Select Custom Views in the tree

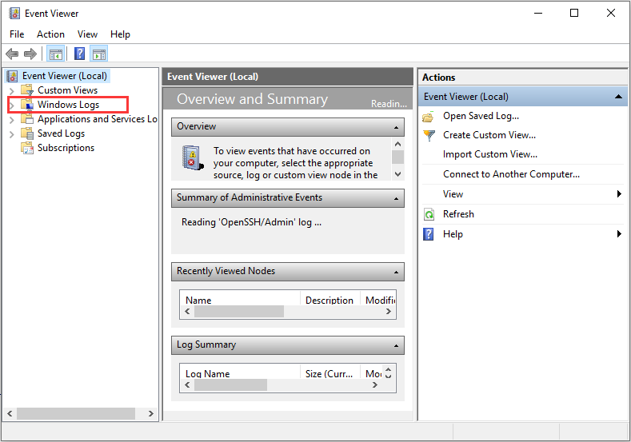pos(68,90)
